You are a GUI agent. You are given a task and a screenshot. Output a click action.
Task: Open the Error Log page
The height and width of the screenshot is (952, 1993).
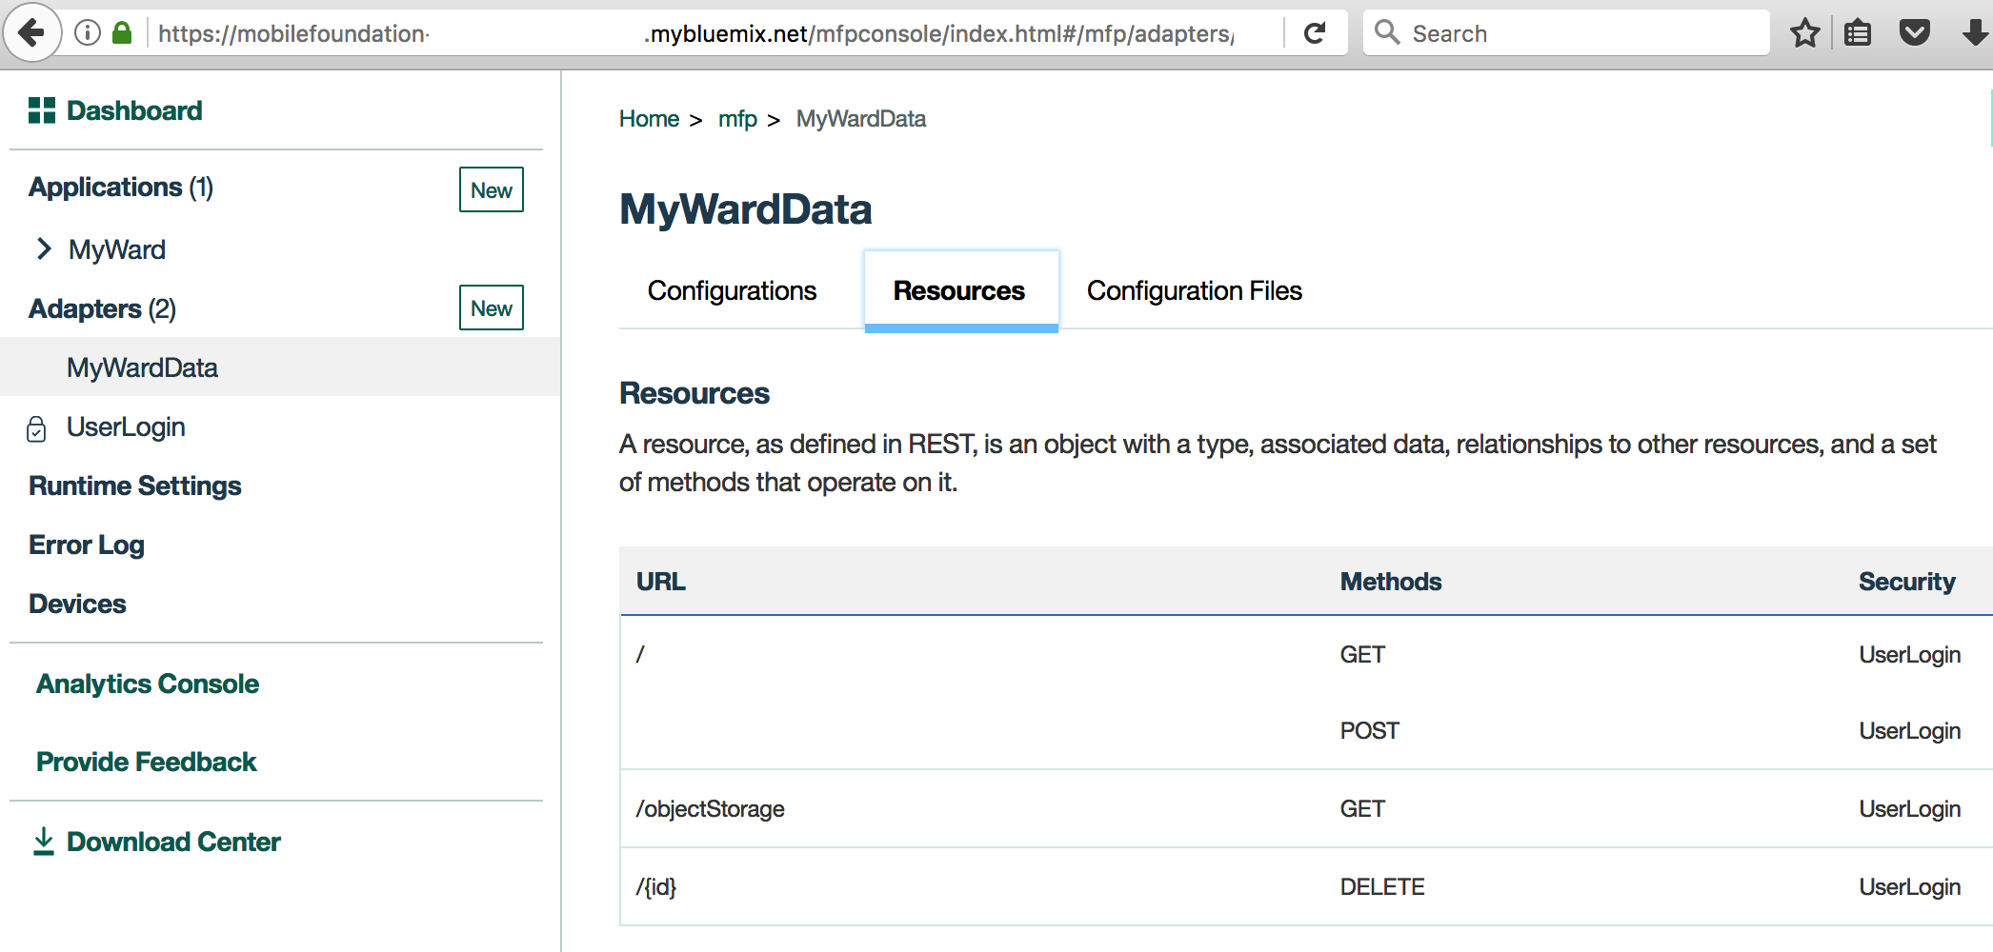pos(86,544)
